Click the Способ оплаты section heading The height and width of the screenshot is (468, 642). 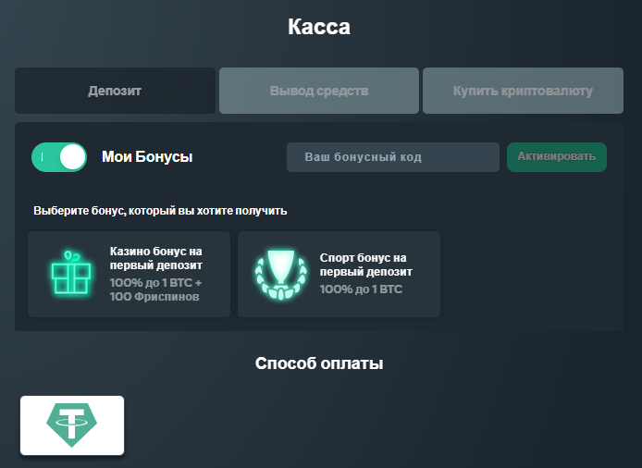pos(319,363)
